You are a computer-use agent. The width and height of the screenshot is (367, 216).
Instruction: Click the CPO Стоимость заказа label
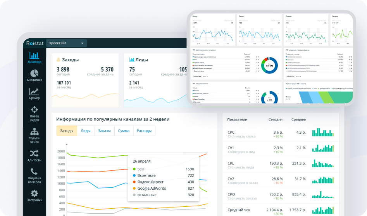(x=242, y=196)
